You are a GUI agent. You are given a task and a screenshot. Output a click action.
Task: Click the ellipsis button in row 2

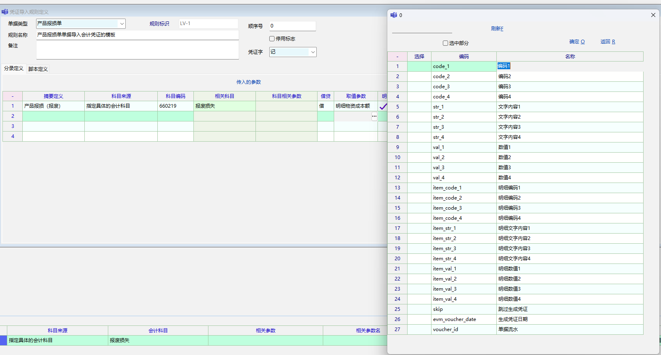374,116
